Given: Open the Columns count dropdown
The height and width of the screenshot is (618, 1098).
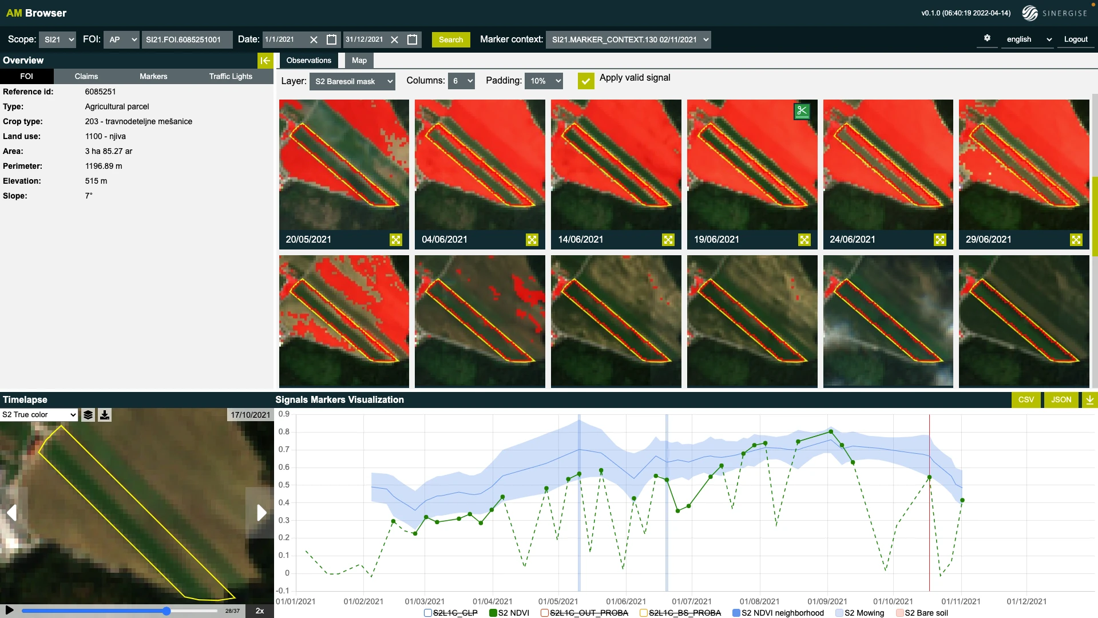Looking at the screenshot, I should 461,81.
